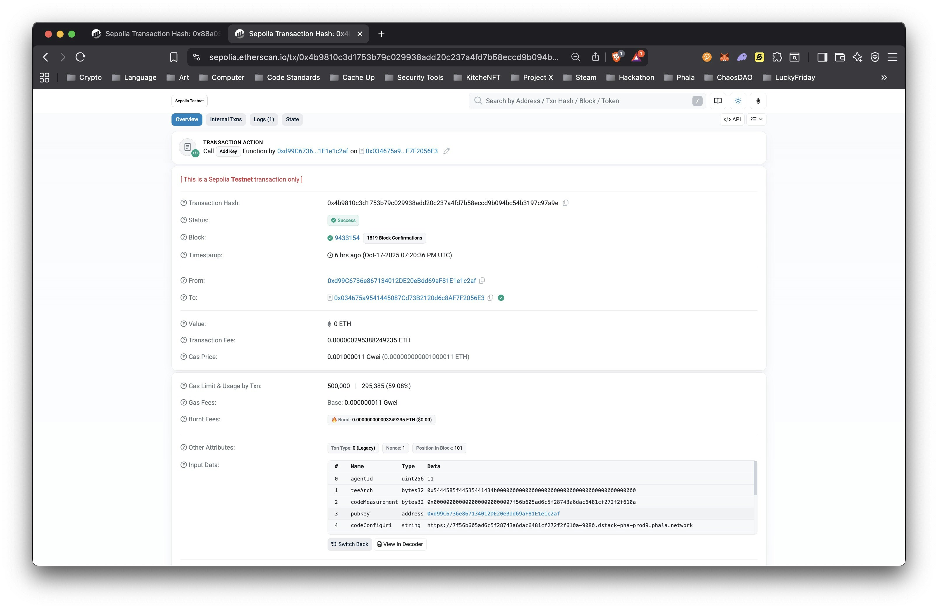Open the Ethereum network selector icon

pyautogui.click(x=757, y=101)
